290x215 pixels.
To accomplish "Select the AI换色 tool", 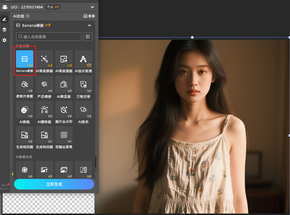I will pos(83,110).
